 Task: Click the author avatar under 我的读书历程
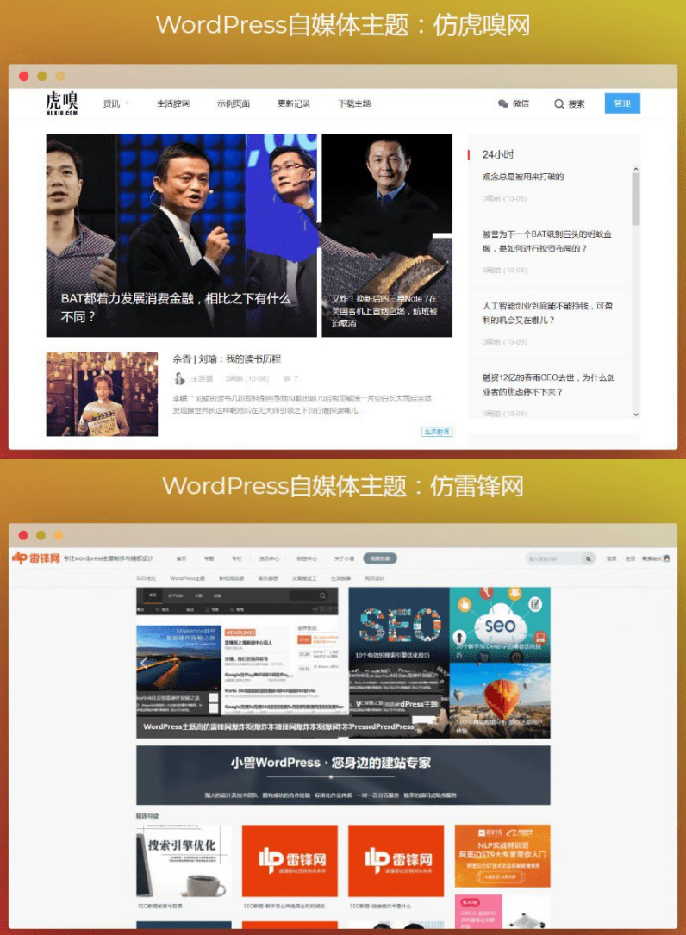(x=179, y=378)
